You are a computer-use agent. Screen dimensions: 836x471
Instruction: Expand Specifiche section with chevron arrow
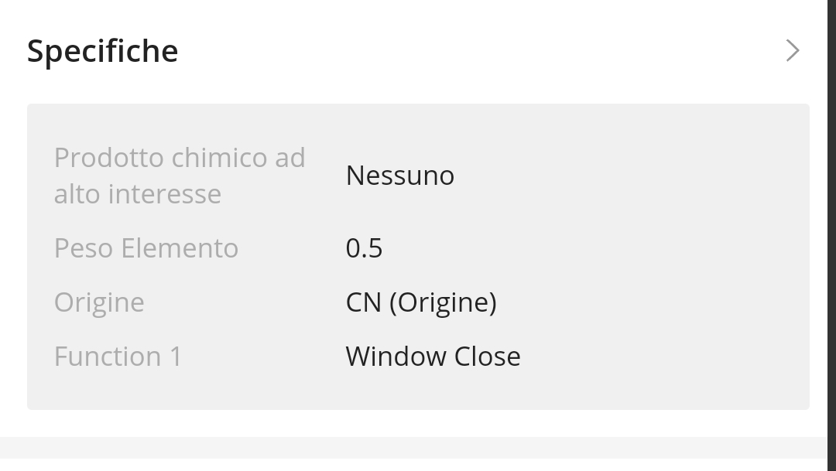[793, 50]
